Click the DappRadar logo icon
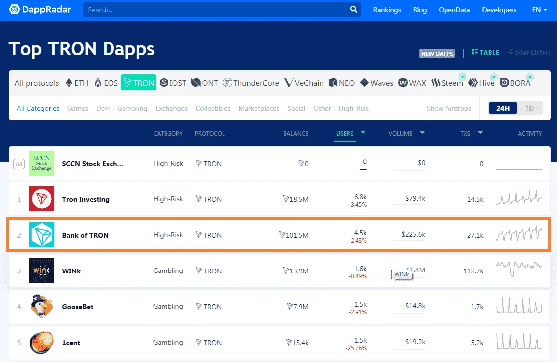The width and height of the screenshot is (557, 362). tap(14, 9)
